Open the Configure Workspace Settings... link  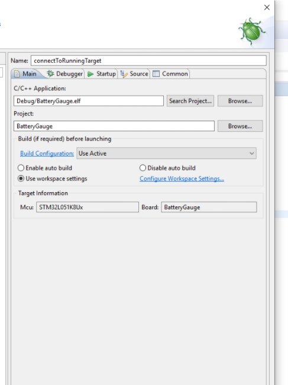click(x=182, y=179)
